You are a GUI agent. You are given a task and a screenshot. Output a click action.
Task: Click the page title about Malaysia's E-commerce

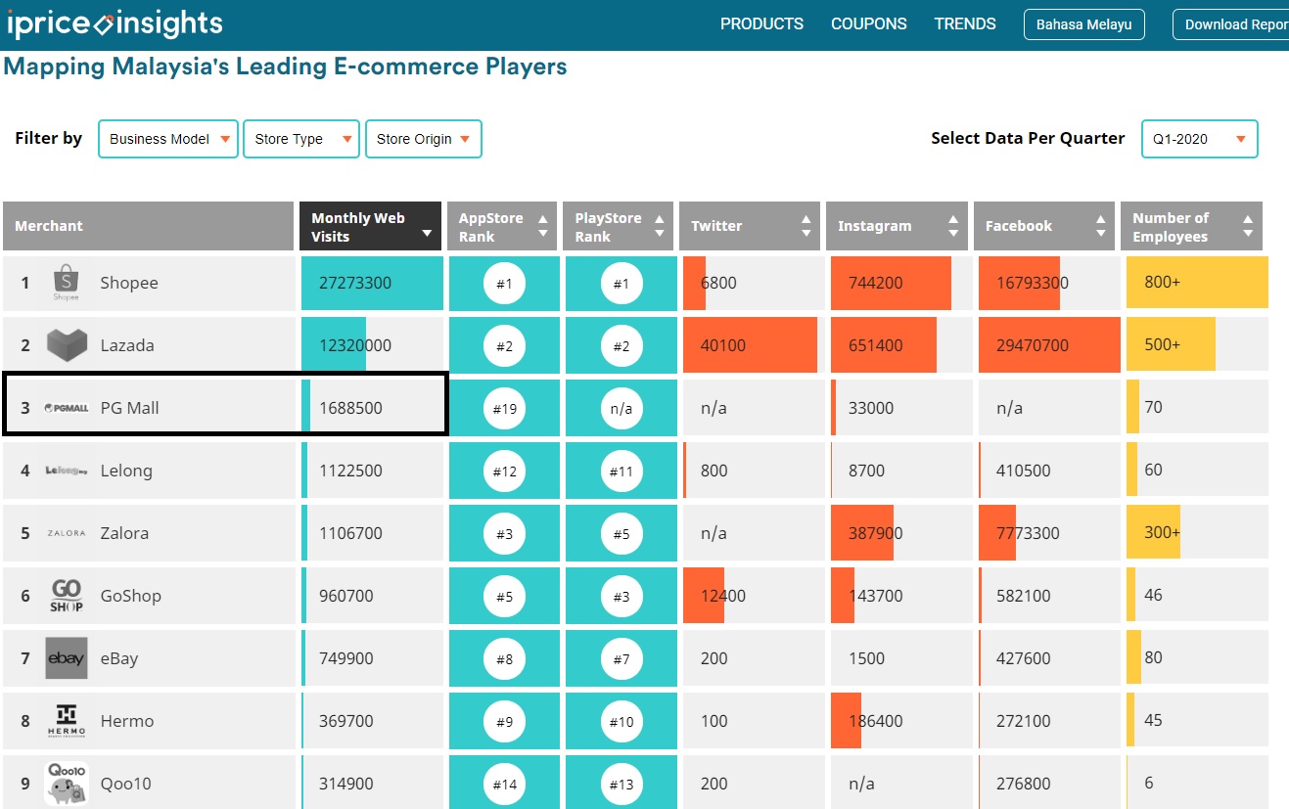(285, 67)
